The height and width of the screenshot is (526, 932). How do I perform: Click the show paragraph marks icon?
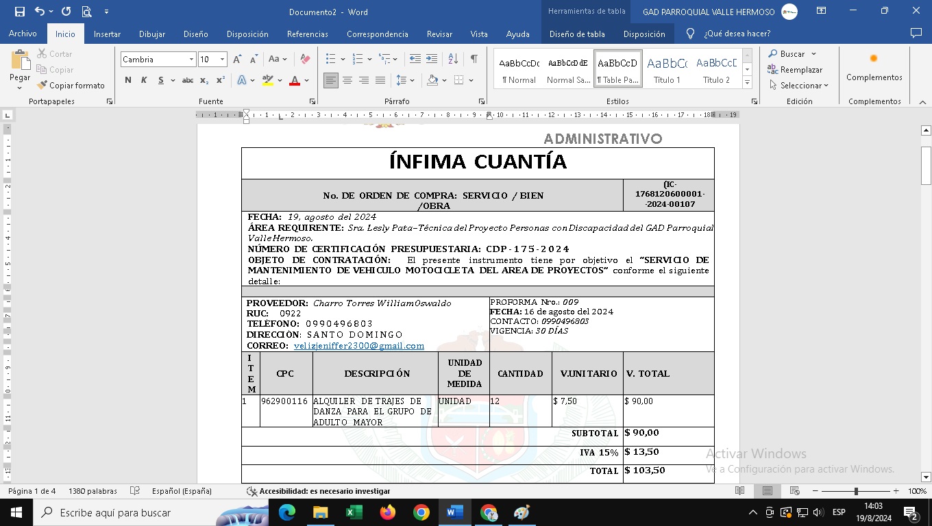pos(474,60)
